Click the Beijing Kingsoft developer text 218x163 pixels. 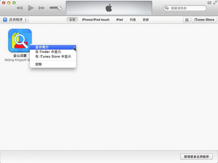pos(17,60)
